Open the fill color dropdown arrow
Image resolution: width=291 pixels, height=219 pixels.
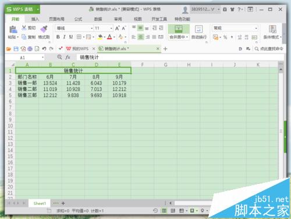[105, 37]
